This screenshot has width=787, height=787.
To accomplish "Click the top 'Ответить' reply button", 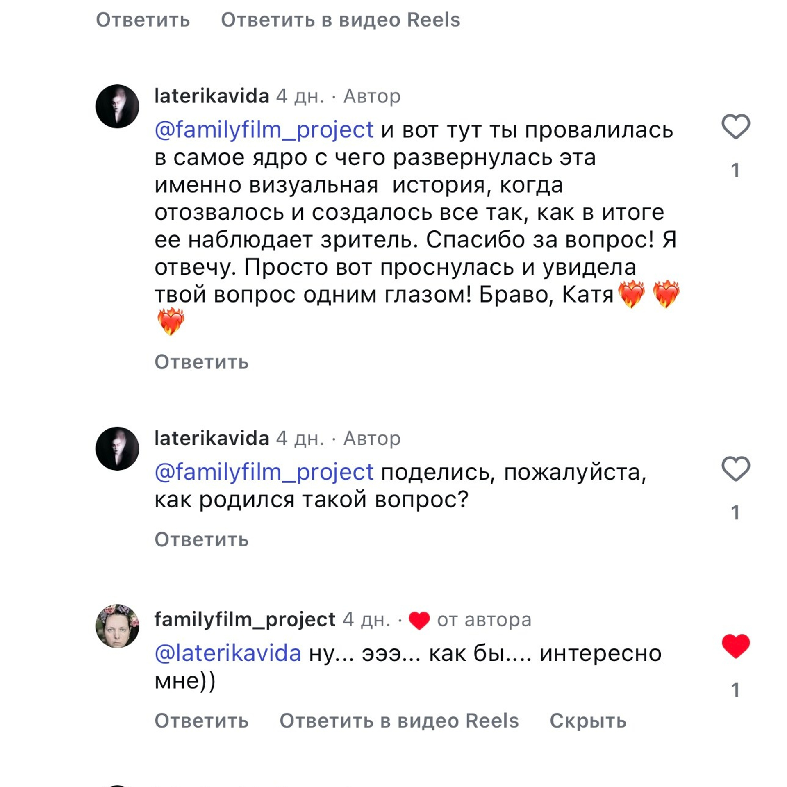I will click(143, 20).
